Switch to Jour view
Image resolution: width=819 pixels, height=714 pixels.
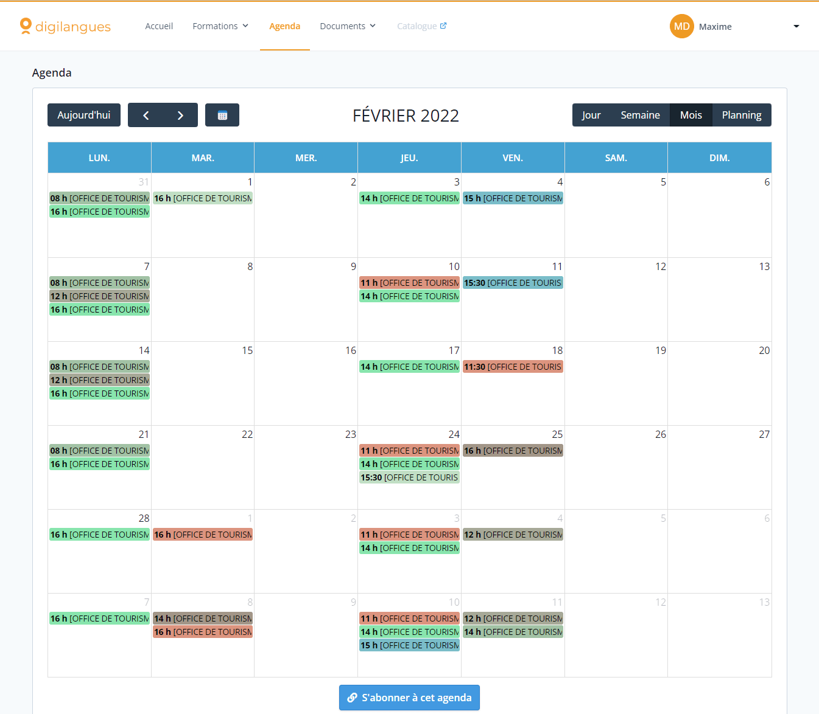[x=591, y=115]
